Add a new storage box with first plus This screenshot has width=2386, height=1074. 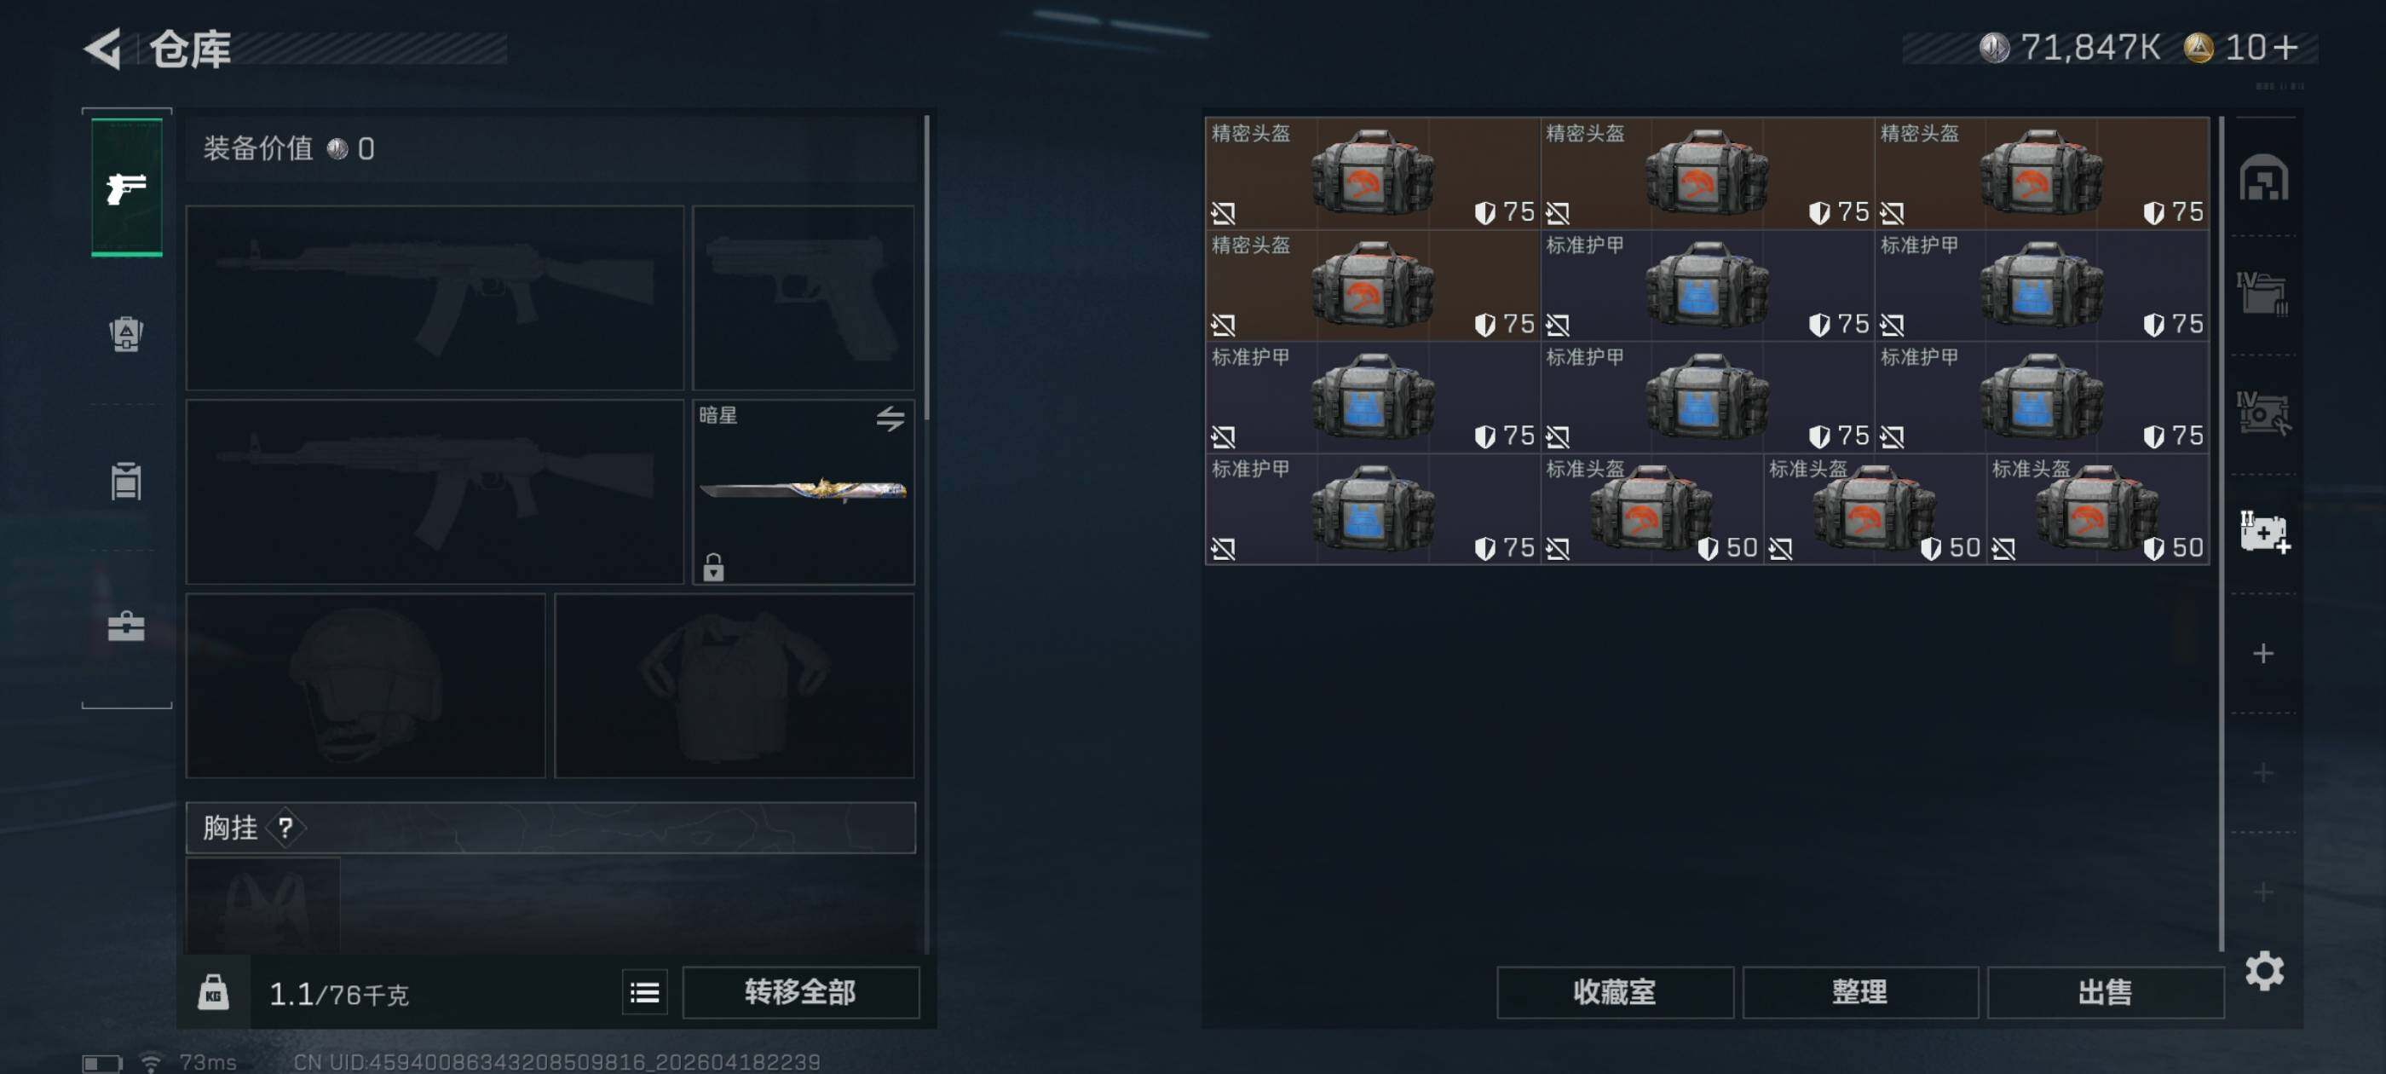point(2262,653)
